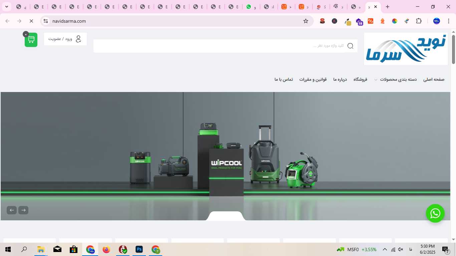Open the tab search dropdown arrow

[6, 7]
